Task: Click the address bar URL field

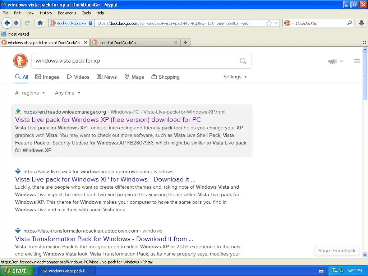Action: coord(180,23)
